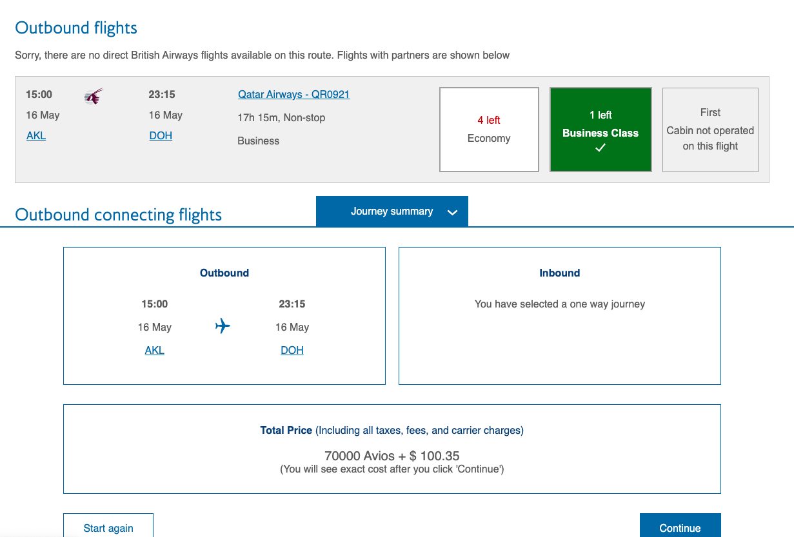Click the Journey summary chevron arrow
Screen dimensions: 794x537
point(452,212)
